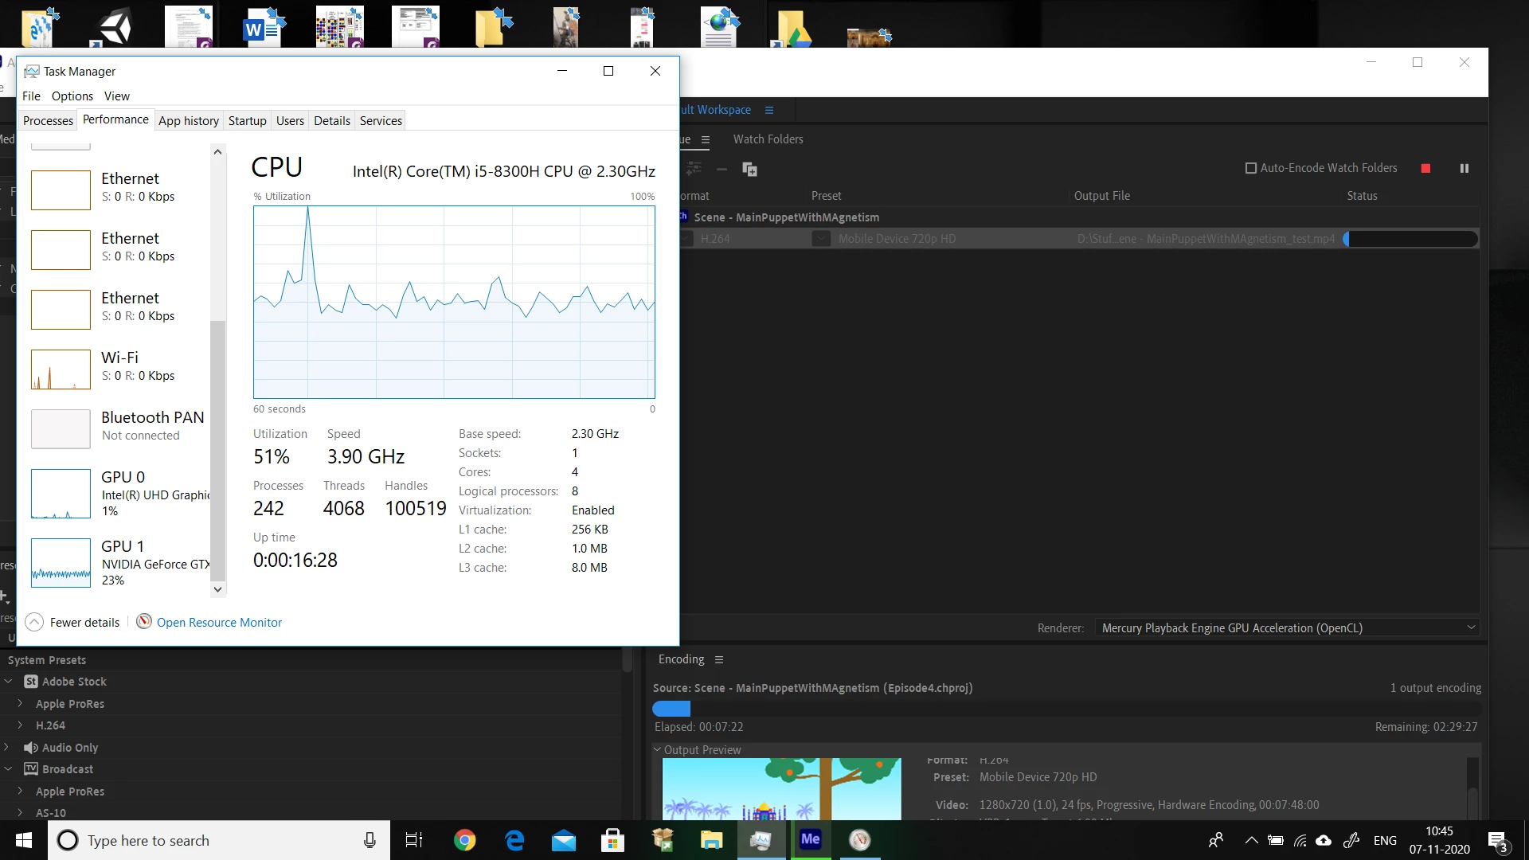Image resolution: width=1529 pixels, height=860 pixels.
Task: Switch to the Watch Folders tab
Action: click(768, 139)
